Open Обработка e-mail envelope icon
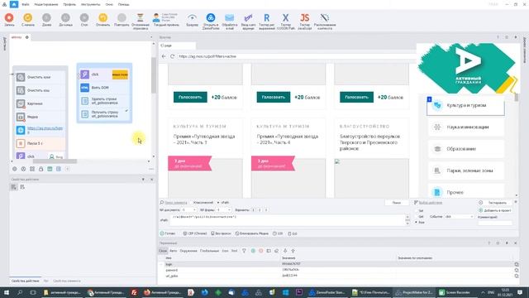This screenshot has height=298, width=529. click(x=230, y=17)
